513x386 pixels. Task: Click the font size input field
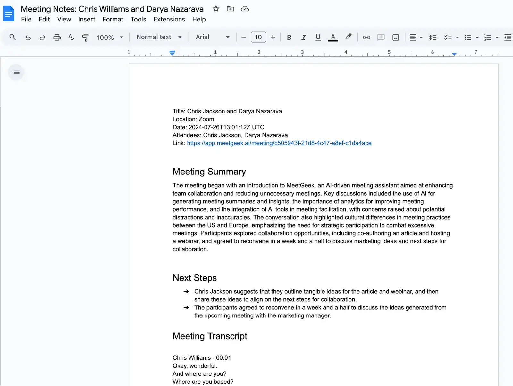[258, 37]
